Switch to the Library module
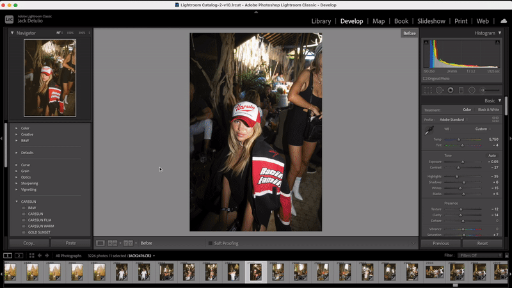 click(321, 21)
